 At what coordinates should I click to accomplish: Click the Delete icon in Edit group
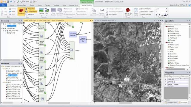click(x=13, y=9)
